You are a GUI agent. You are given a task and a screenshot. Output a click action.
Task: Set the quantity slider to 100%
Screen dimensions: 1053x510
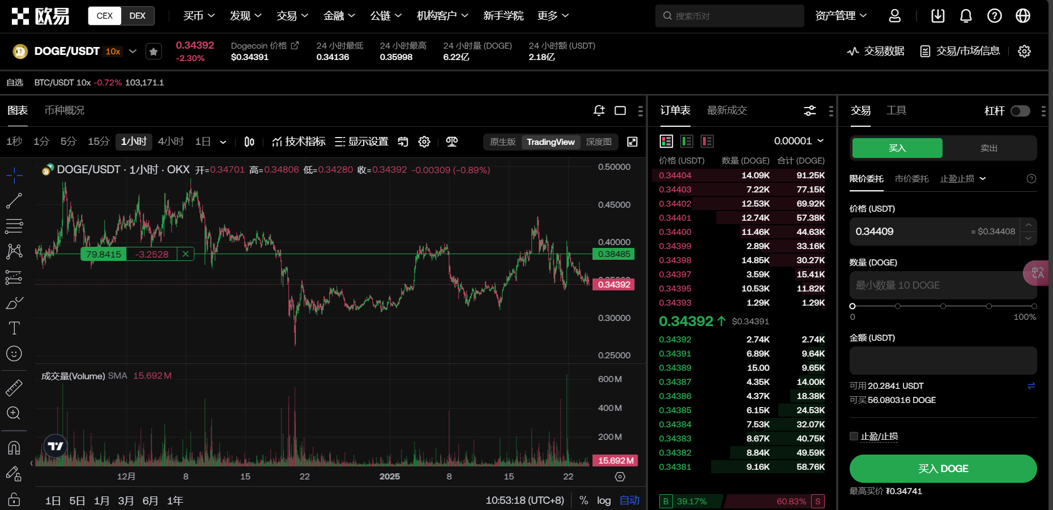pos(1034,306)
